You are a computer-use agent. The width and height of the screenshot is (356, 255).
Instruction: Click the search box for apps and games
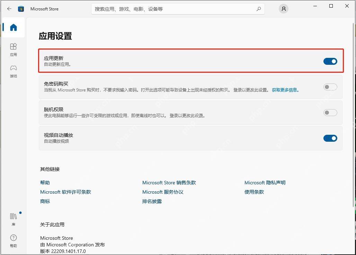tap(178, 9)
